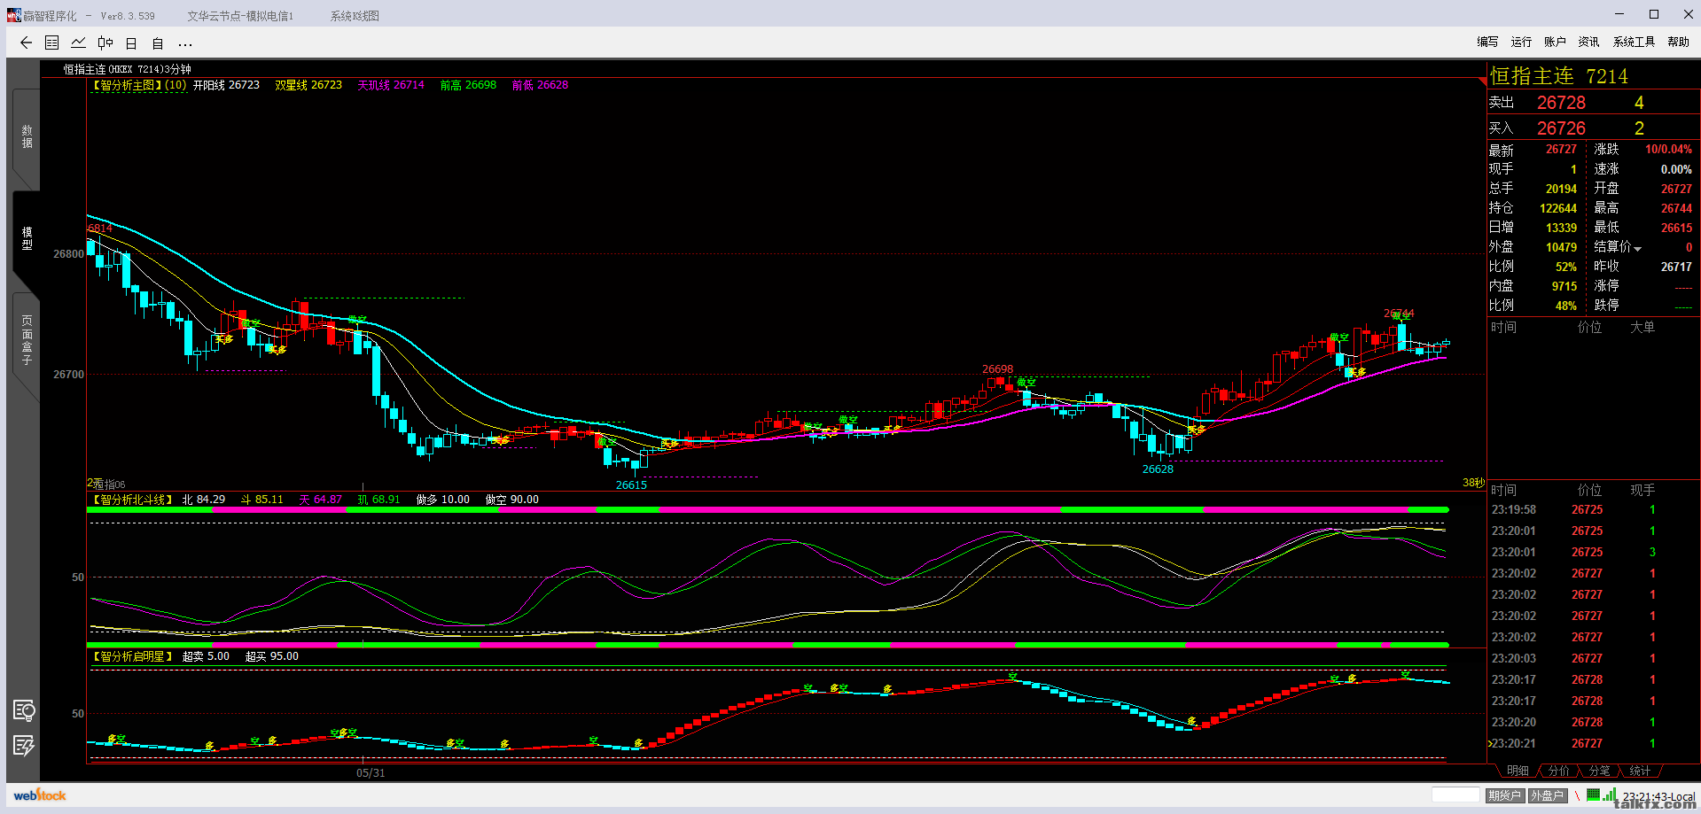Click the 文华云节点-模拟电信1 title text
The image size is (1701, 814).
[x=240, y=16]
